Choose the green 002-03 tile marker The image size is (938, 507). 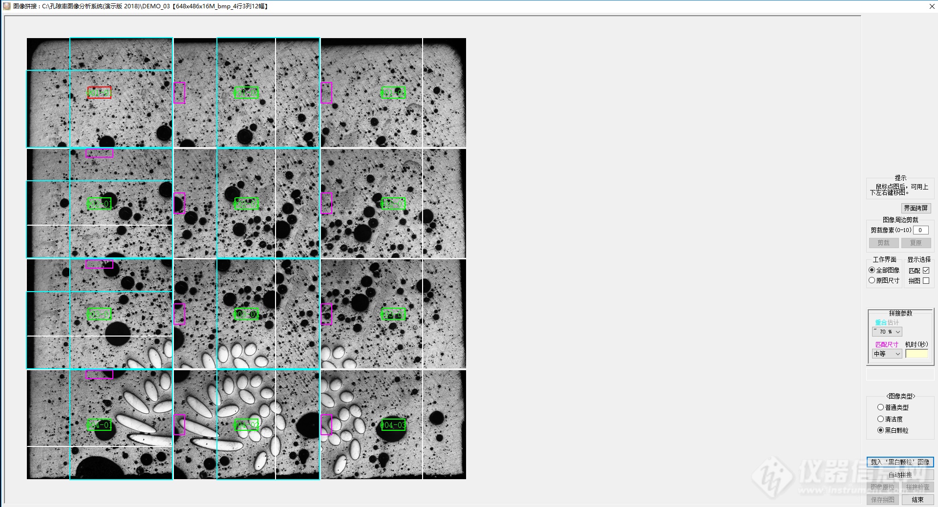click(x=393, y=204)
